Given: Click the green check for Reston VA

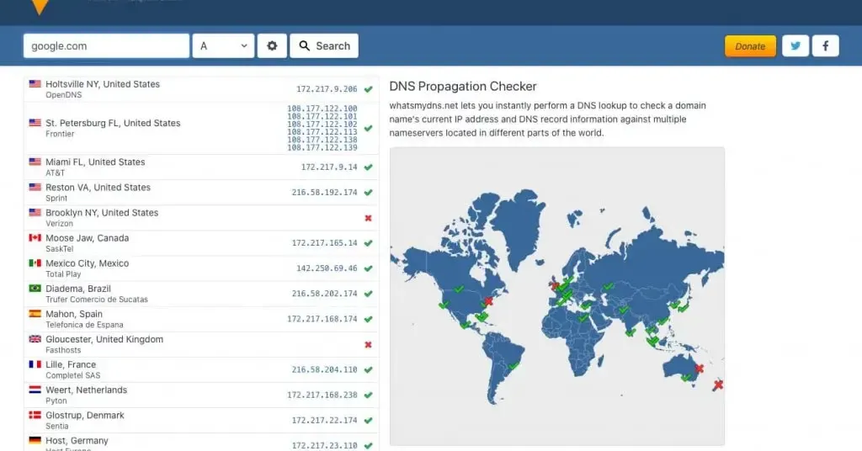Looking at the screenshot, I should pos(369,193).
